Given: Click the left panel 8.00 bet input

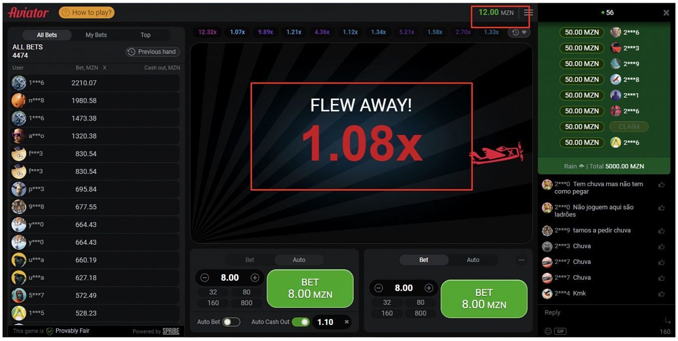Looking at the screenshot, I should click(x=230, y=278).
